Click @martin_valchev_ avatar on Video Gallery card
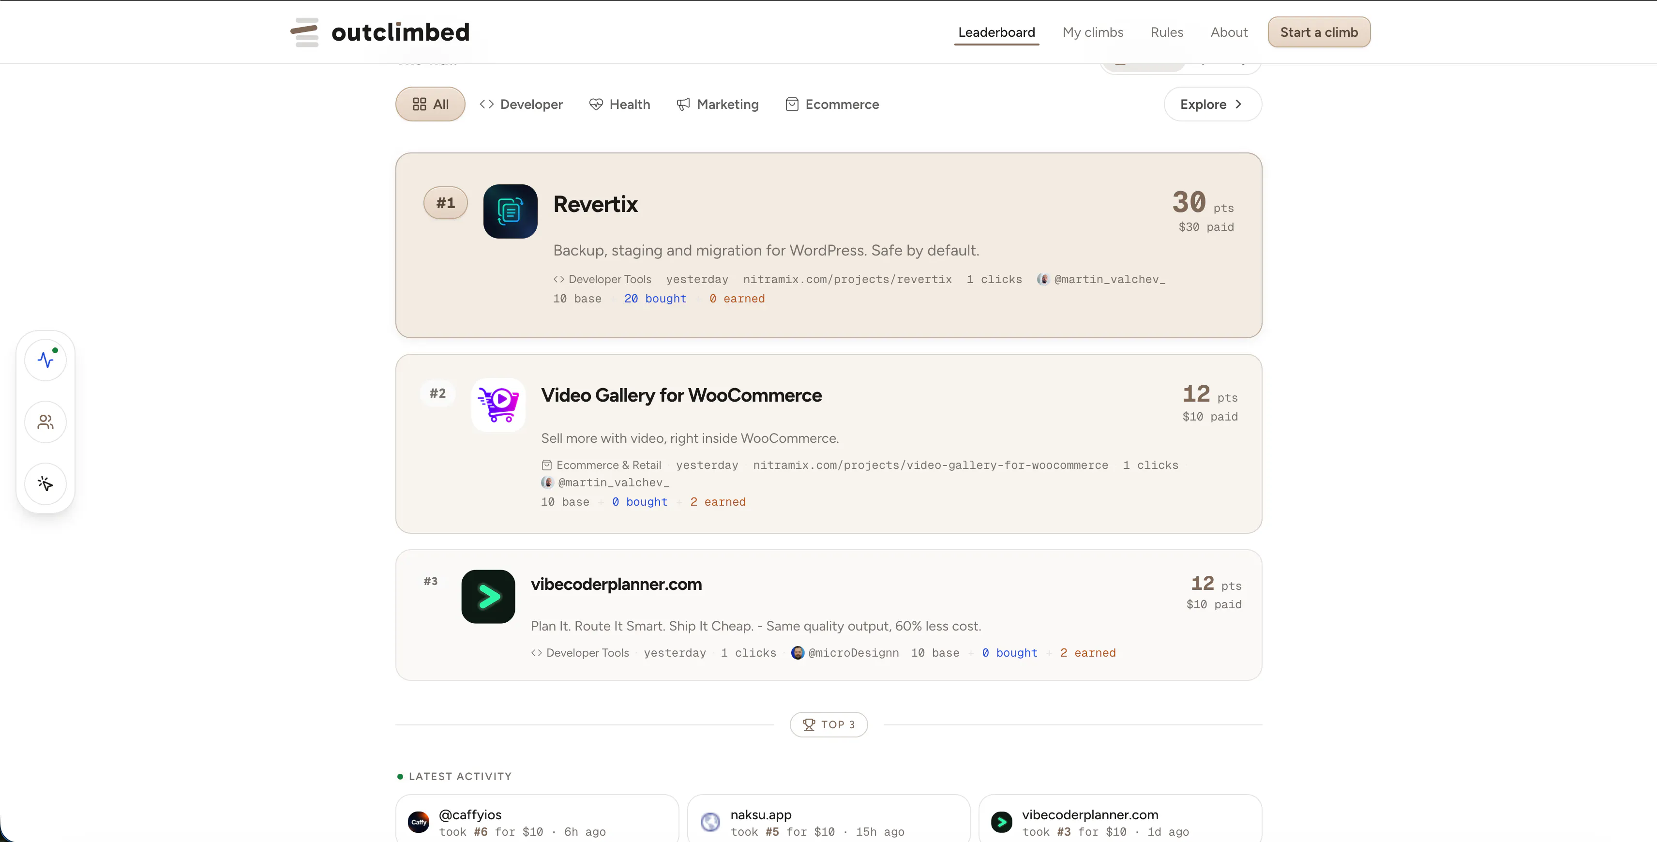Image resolution: width=1657 pixels, height=842 pixels. tap(547, 482)
